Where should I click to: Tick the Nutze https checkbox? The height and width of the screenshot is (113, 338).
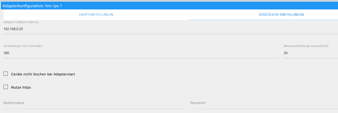point(6,87)
